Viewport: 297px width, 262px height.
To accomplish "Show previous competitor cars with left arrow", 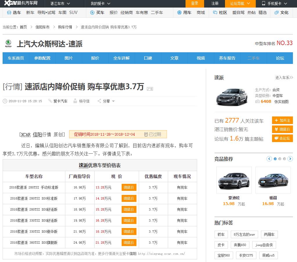I will [269, 159].
